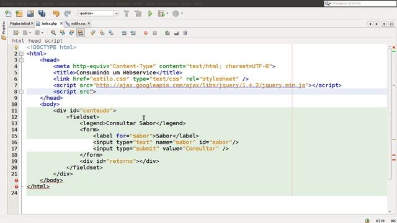Click the editor vertical scrollbar
The image size is (397, 223).
pos(390,114)
